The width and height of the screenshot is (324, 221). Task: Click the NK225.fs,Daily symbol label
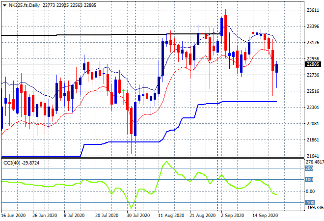pos(24,5)
